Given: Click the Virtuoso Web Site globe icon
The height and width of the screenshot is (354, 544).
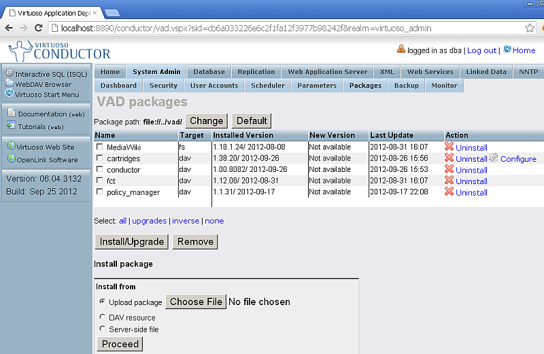Looking at the screenshot, I should (11, 146).
